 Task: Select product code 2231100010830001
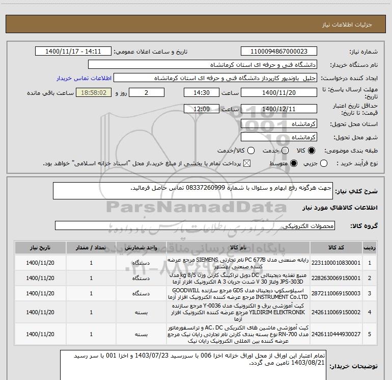[336, 263]
